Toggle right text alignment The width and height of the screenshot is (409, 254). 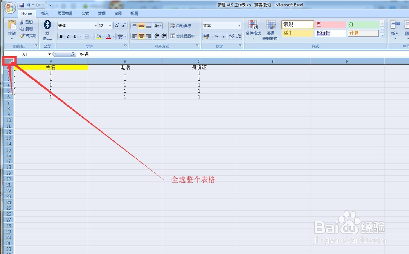148,36
